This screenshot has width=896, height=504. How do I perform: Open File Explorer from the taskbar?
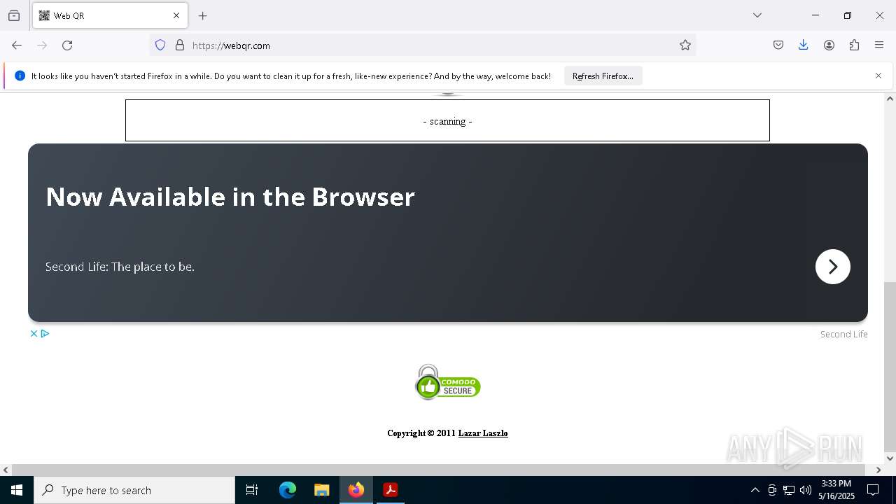click(322, 490)
